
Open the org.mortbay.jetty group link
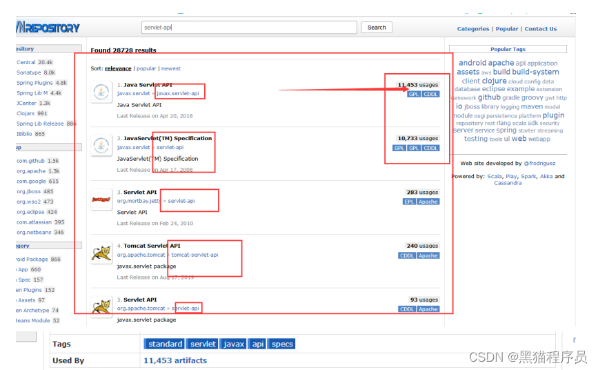[139, 201]
